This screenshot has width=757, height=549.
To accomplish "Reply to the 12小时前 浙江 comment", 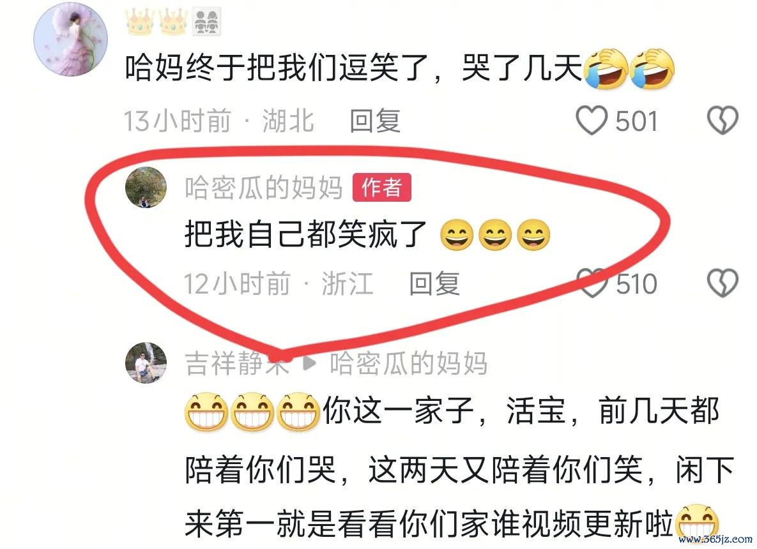I will click(434, 283).
